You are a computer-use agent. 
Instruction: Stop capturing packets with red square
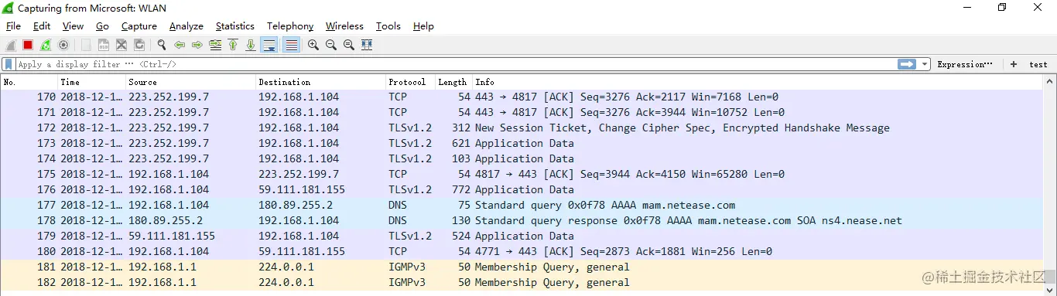tap(28, 46)
